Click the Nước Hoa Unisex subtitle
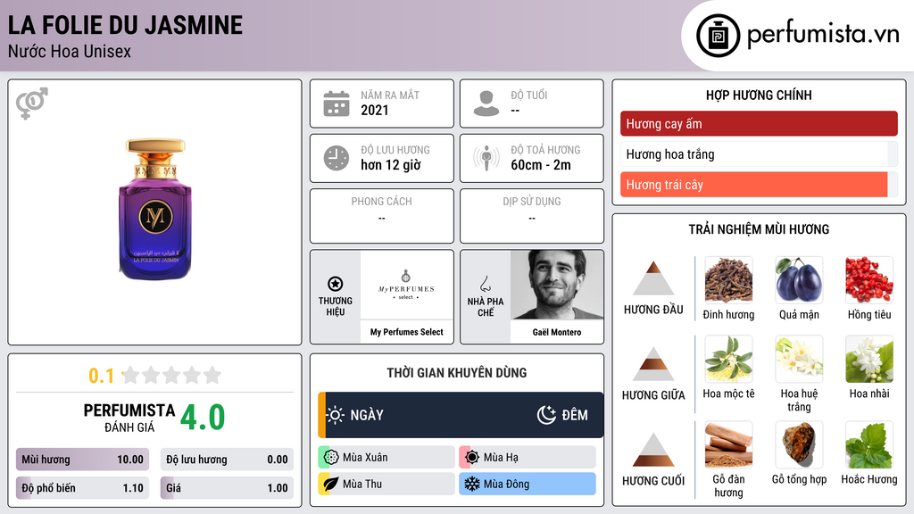914x514 pixels. click(x=70, y=51)
